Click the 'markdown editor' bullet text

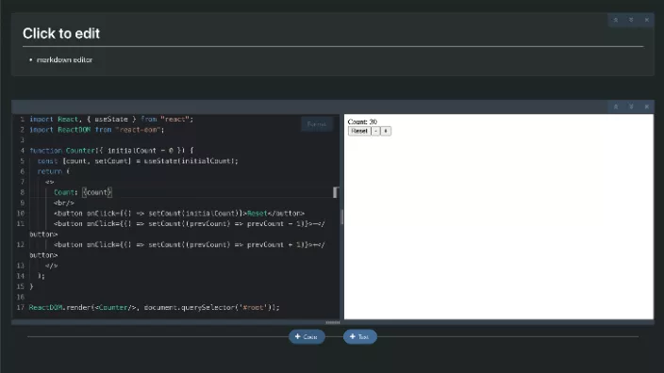64,60
